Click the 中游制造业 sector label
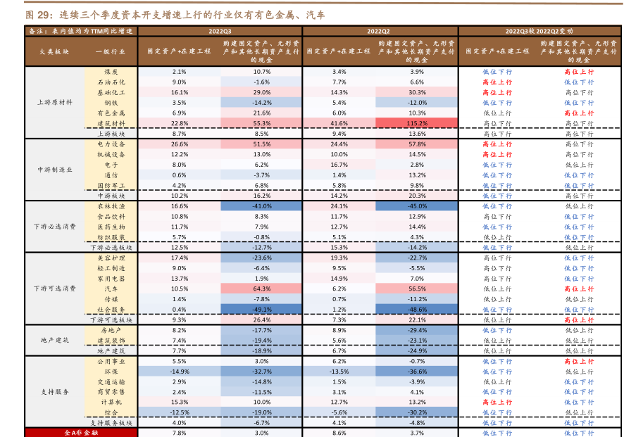This screenshot has height=437, width=643. pyautogui.click(x=54, y=170)
